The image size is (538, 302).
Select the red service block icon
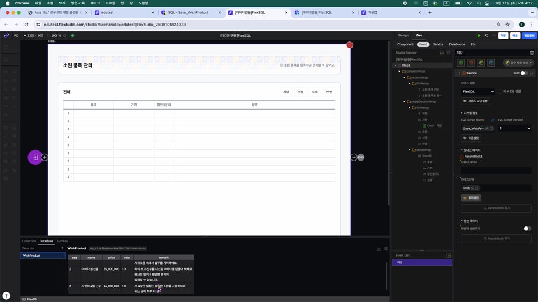[x=471, y=63]
